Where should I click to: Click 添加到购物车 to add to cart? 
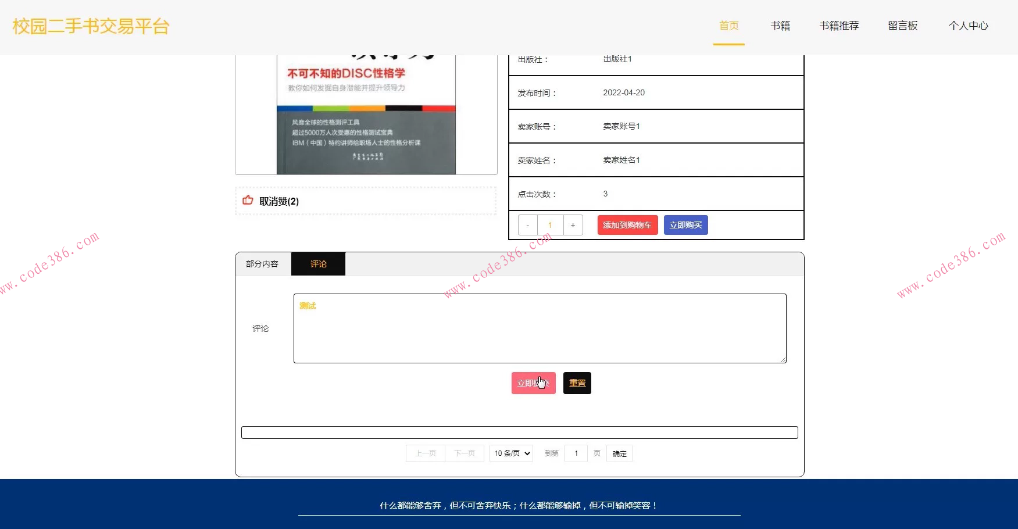627,225
